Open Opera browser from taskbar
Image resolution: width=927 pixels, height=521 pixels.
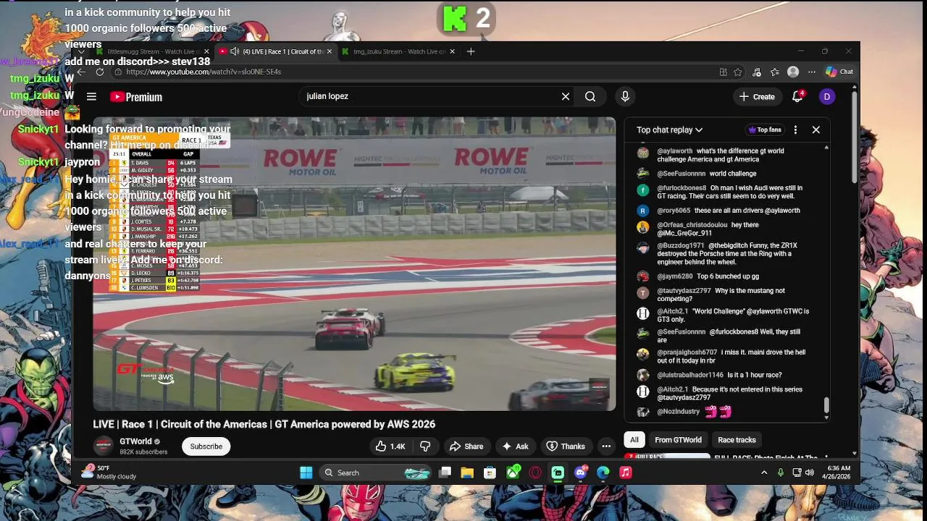pos(535,473)
